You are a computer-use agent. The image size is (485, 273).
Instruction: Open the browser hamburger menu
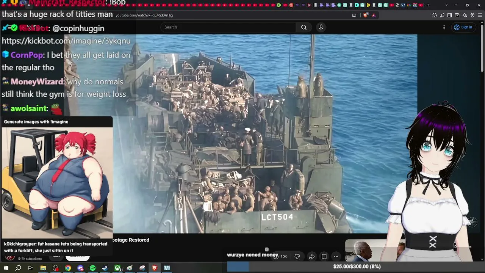[480, 15]
